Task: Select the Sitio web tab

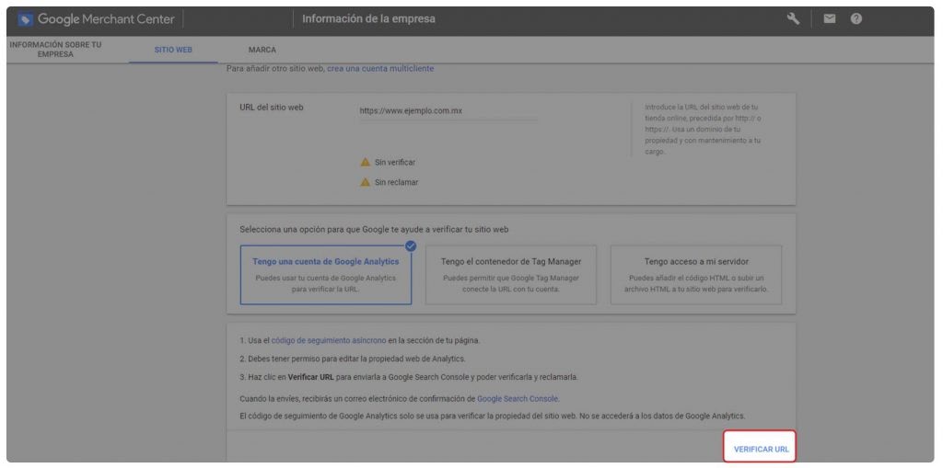Action: (x=173, y=50)
